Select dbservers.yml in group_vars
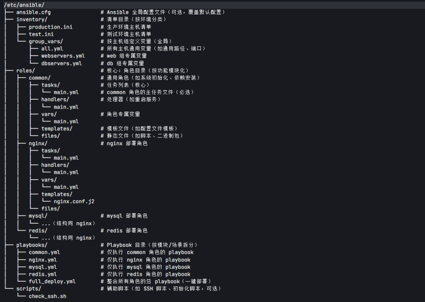 (61, 63)
